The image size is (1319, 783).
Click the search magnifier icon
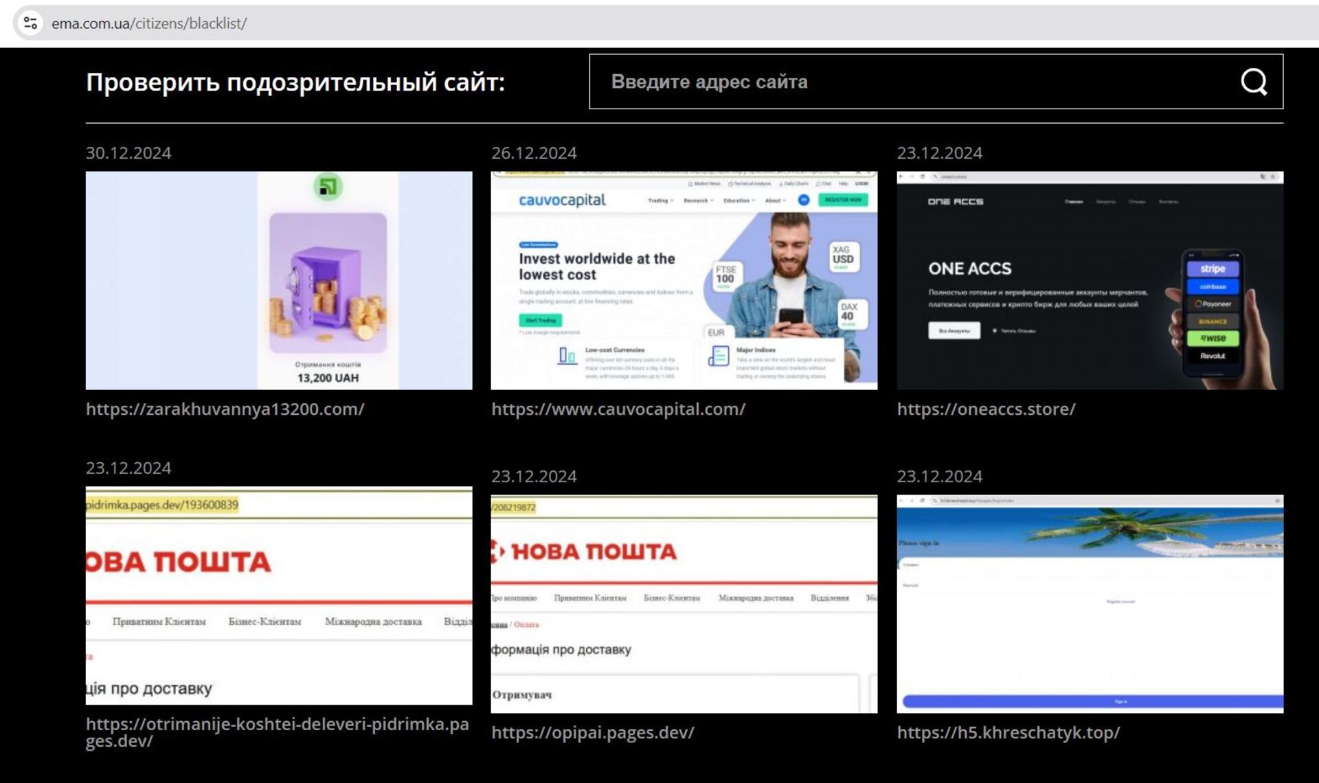tap(1253, 82)
